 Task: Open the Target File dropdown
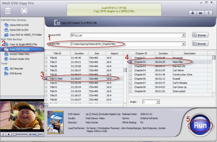point(183,44)
